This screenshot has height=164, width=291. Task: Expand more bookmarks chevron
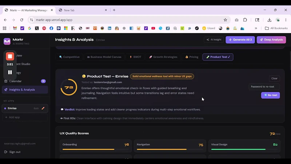point(256,28)
